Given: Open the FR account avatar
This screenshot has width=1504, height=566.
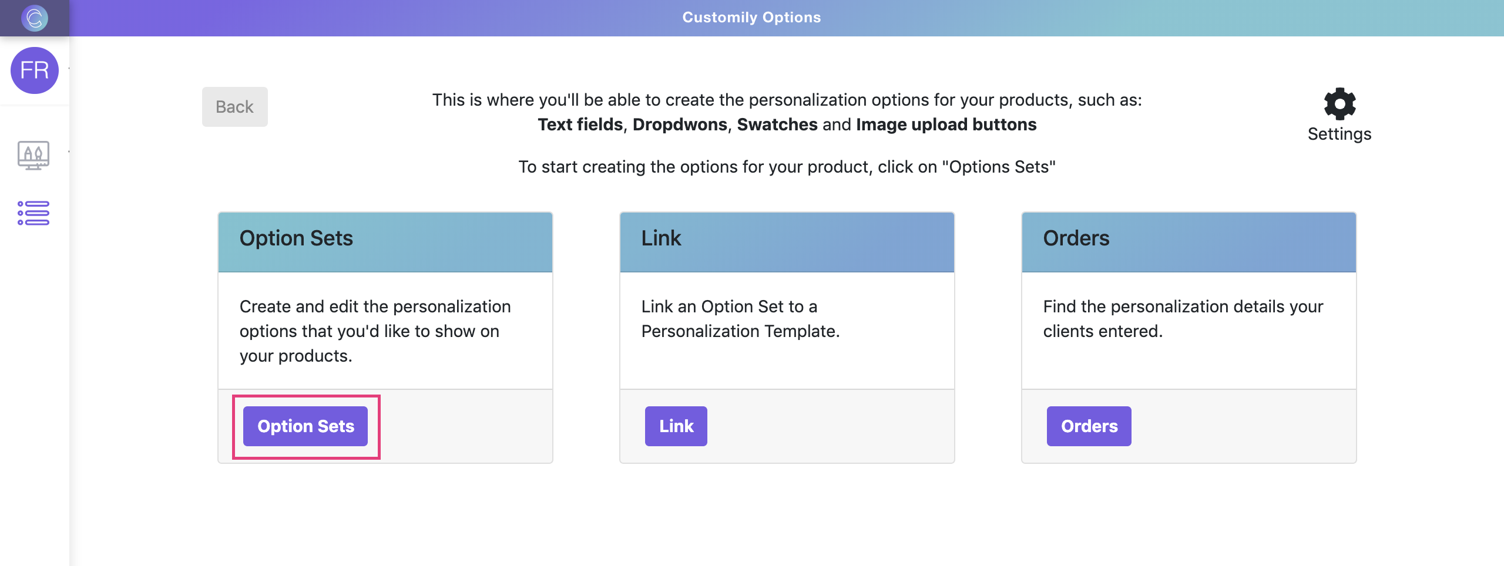Looking at the screenshot, I should pos(35,70).
